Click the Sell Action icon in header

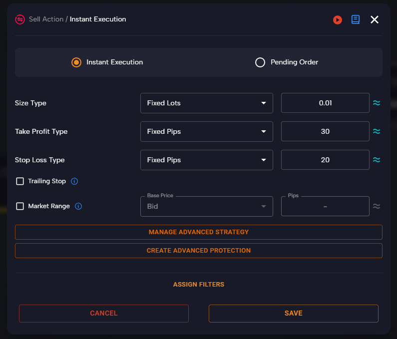click(20, 19)
